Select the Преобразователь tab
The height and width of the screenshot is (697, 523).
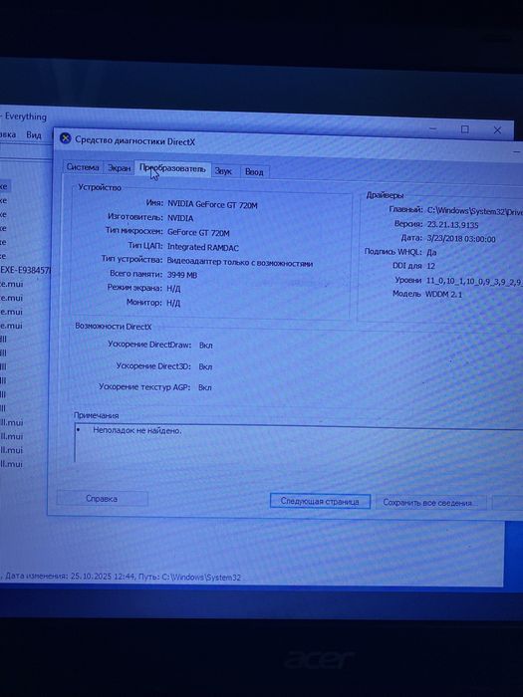coord(172,169)
